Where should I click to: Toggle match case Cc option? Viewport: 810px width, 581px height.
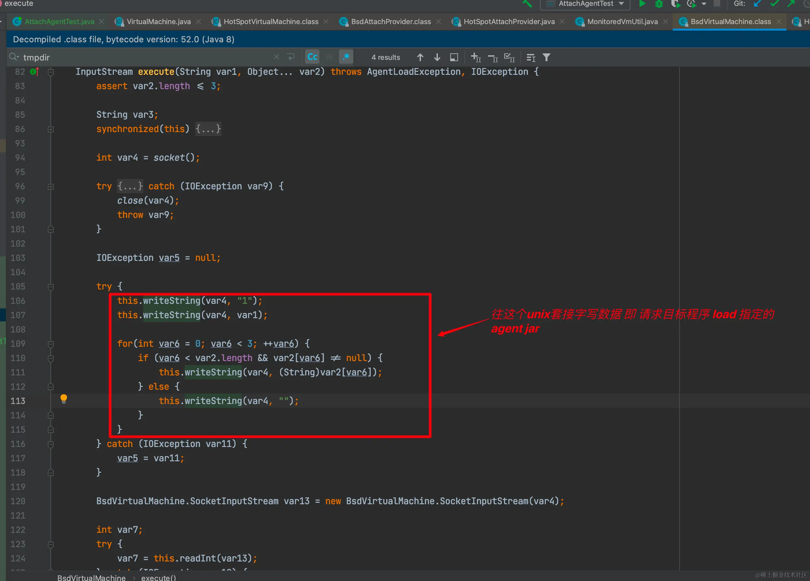[x=312, y=57]
